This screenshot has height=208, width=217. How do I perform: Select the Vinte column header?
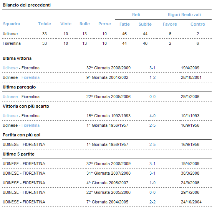pyautogui.click(x=66, y=24)
